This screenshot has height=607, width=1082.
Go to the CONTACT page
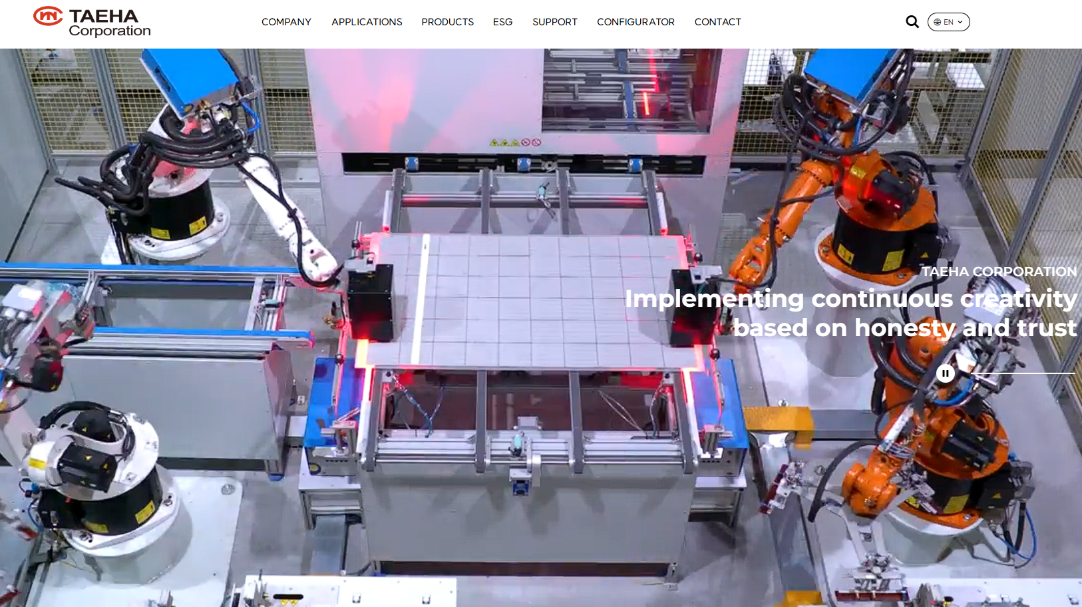click(x=717, y=22)
